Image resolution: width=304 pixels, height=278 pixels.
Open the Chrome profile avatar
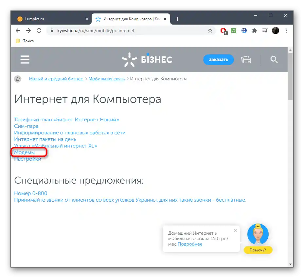point(275,30)
